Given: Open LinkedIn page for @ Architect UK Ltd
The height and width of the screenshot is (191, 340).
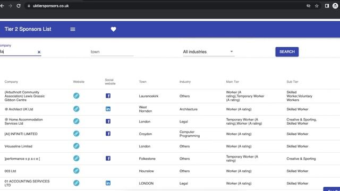Looking at the screenshot, I should tap(108, 109).
